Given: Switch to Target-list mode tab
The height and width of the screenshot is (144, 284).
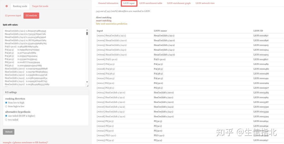Looking at the screenshot, I should click(x=40, y=6).
